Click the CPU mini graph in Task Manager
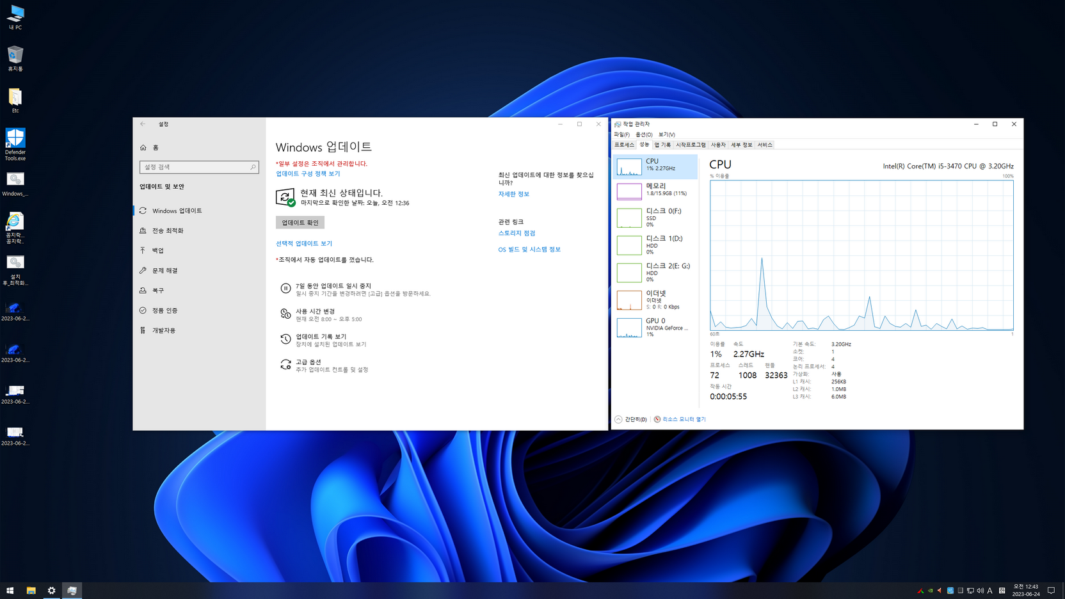This screenshot has height=599, width=1065. (x=629, y=166)
